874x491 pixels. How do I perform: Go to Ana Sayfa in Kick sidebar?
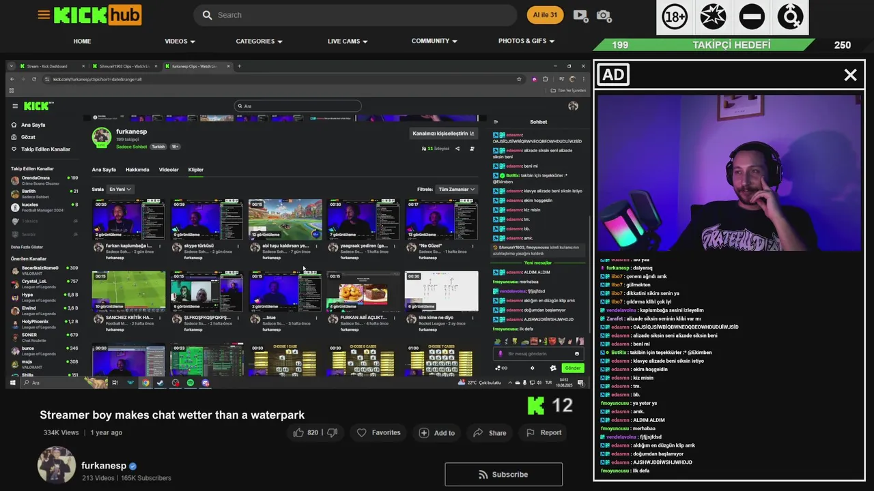28,125
